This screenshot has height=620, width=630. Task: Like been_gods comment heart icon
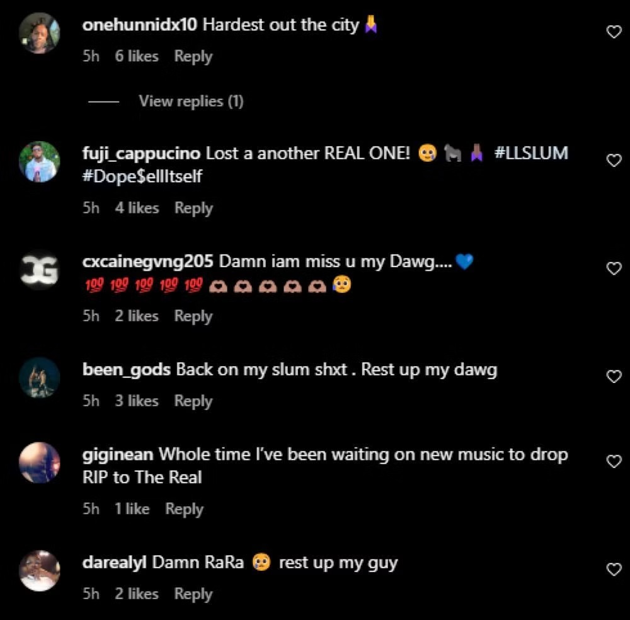point(614,377)
